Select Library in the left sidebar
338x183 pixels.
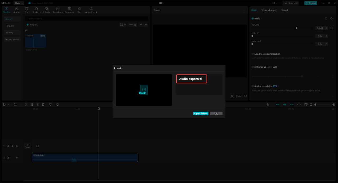coord(12,32)
